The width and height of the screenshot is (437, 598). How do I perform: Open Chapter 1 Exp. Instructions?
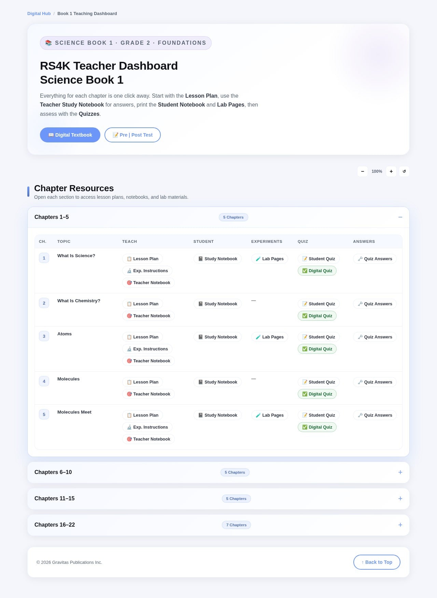click(x=147, y=271)
